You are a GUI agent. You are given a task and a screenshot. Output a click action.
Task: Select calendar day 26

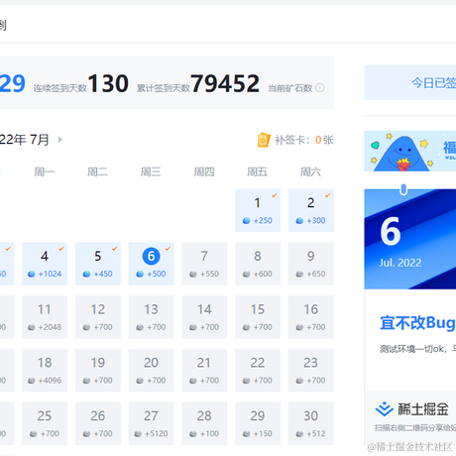[98, 423]
